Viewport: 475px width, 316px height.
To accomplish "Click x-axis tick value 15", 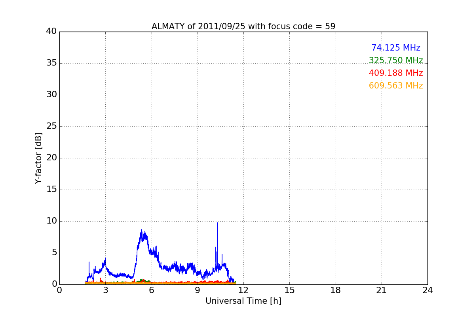I will 289,290.
